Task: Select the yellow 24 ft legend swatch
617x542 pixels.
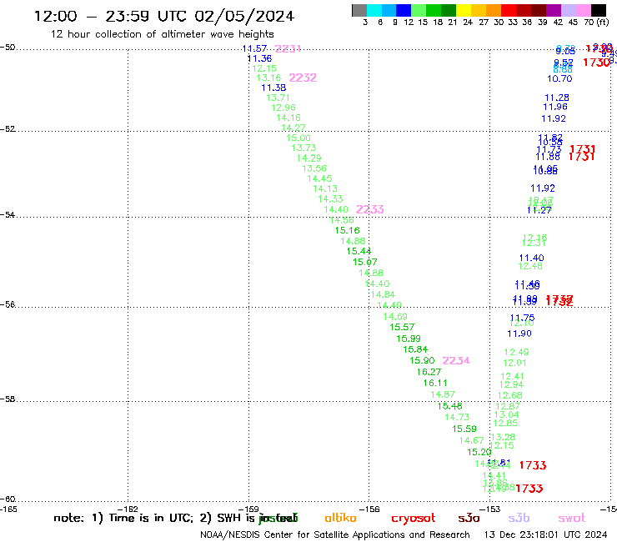Action: [464, 10]
